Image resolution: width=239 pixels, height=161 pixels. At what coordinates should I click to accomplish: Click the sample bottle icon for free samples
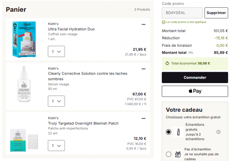178,132
